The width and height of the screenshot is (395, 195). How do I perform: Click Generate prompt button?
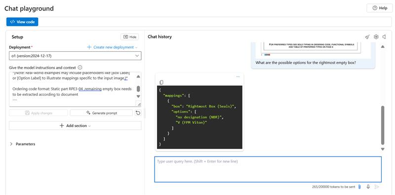101,113
